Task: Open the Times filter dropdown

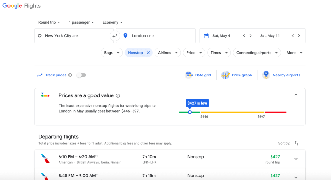Action: pyautogui.click(x=219, y=53)
